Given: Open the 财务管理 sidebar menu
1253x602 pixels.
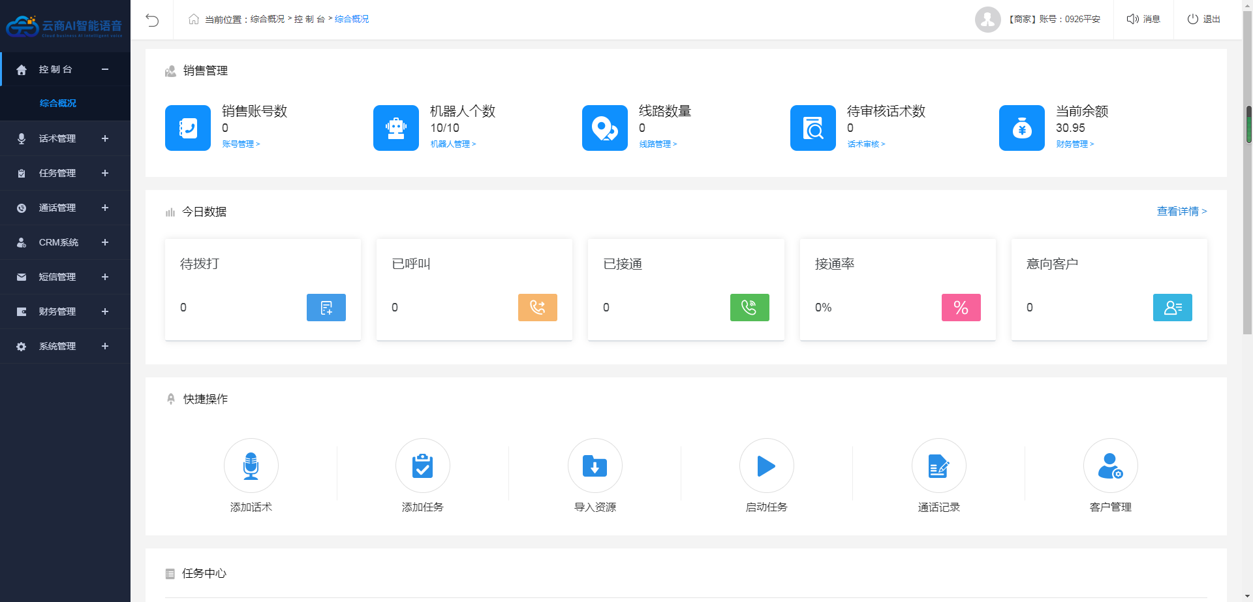Looking at the screenshot, I should [65, 311].
